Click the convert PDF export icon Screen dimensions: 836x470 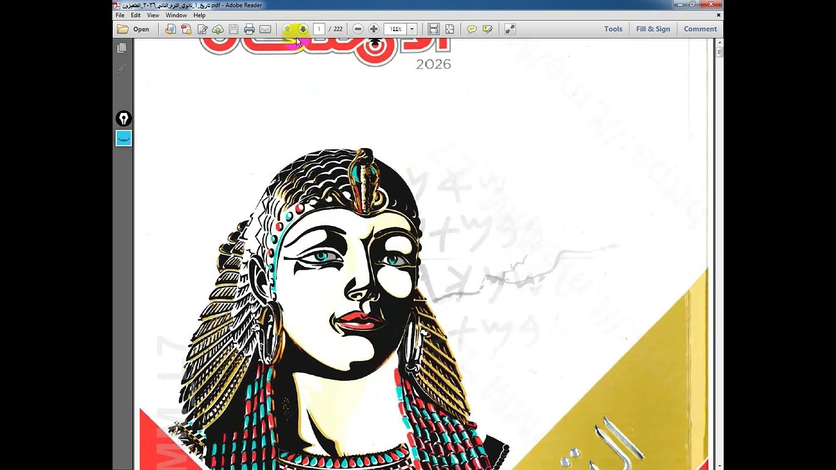tap(186, 29)
